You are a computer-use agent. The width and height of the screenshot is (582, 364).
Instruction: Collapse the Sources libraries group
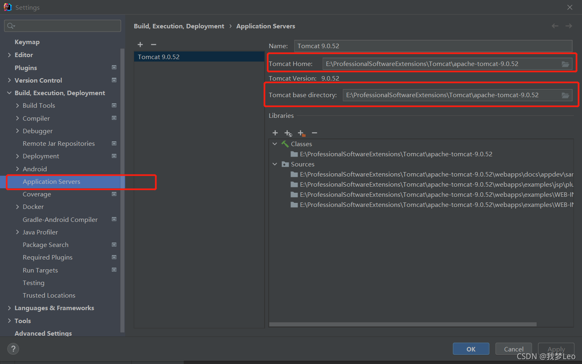point(275,164)
